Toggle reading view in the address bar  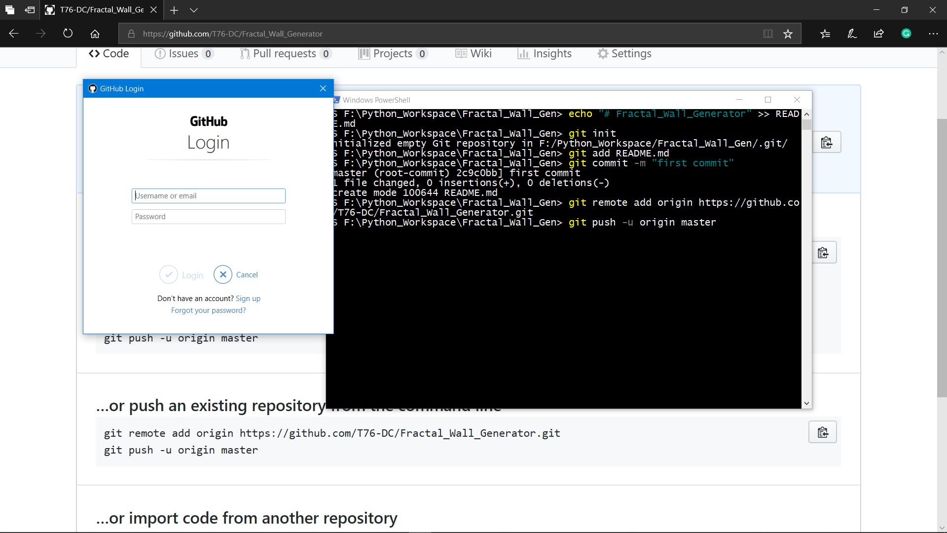click(768, 33)
